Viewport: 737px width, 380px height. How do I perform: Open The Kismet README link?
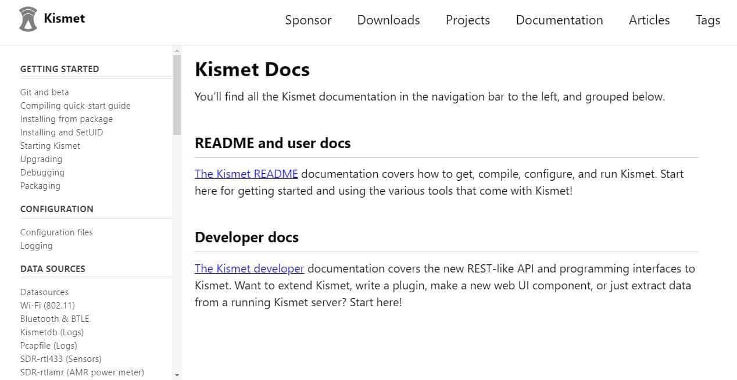pyautogui.click(x=246, y=174)
